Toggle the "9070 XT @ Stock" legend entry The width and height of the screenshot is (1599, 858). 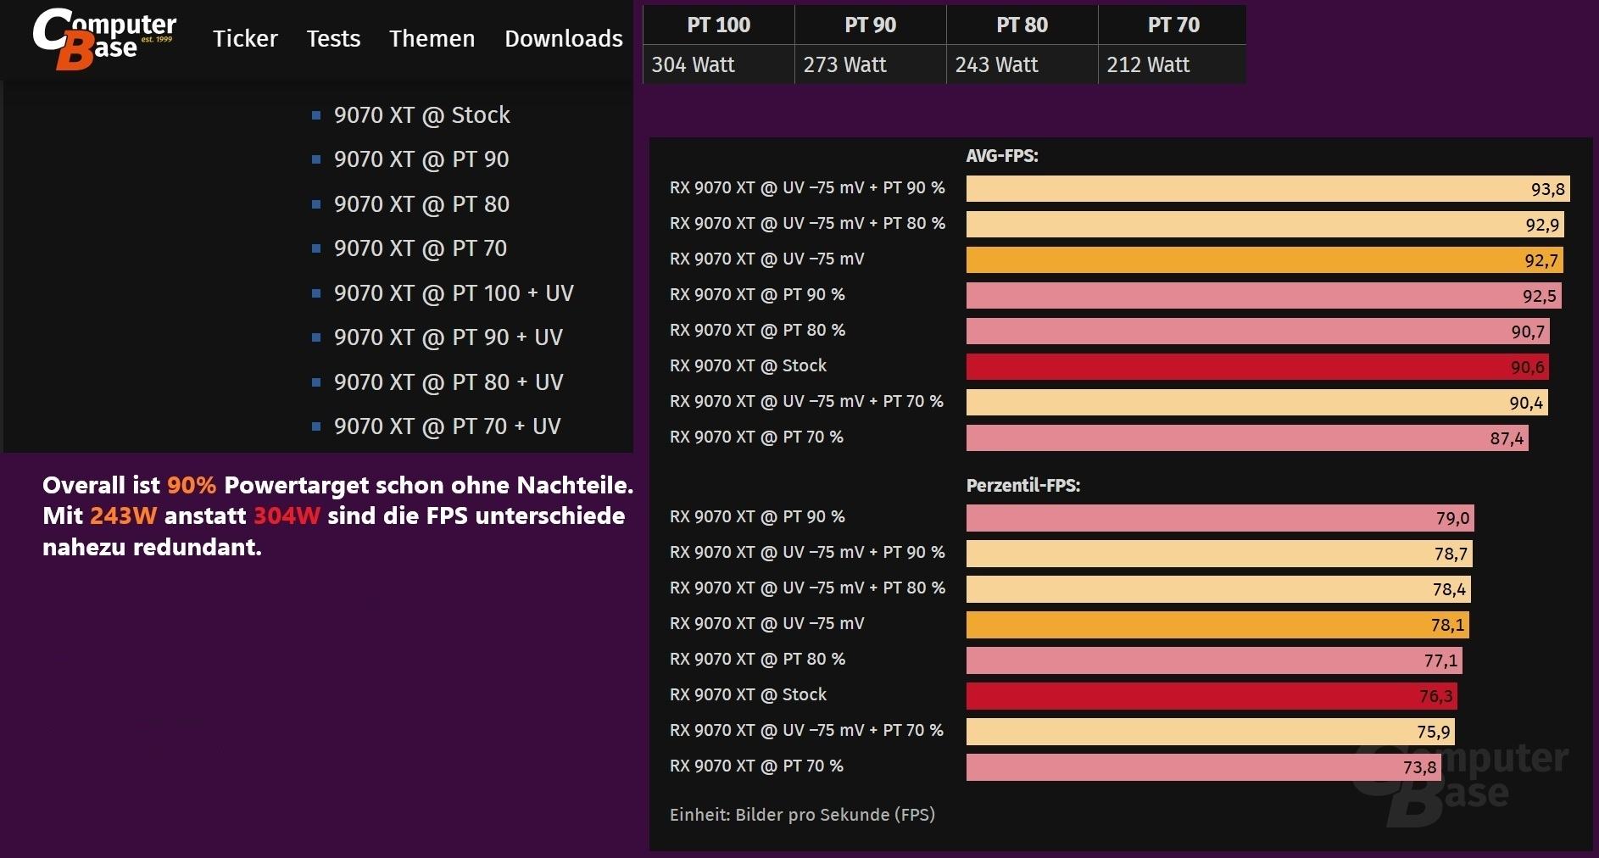click(x=422, y=114)
